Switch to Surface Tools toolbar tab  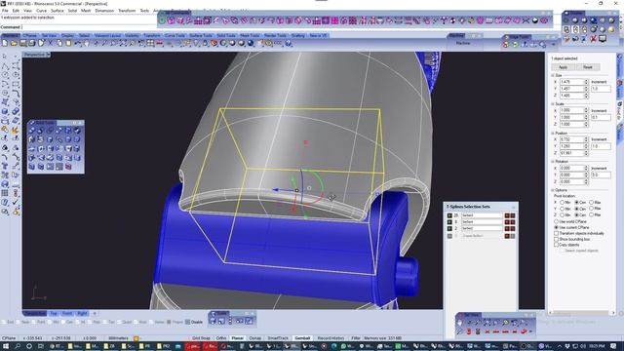click(201, 35)
